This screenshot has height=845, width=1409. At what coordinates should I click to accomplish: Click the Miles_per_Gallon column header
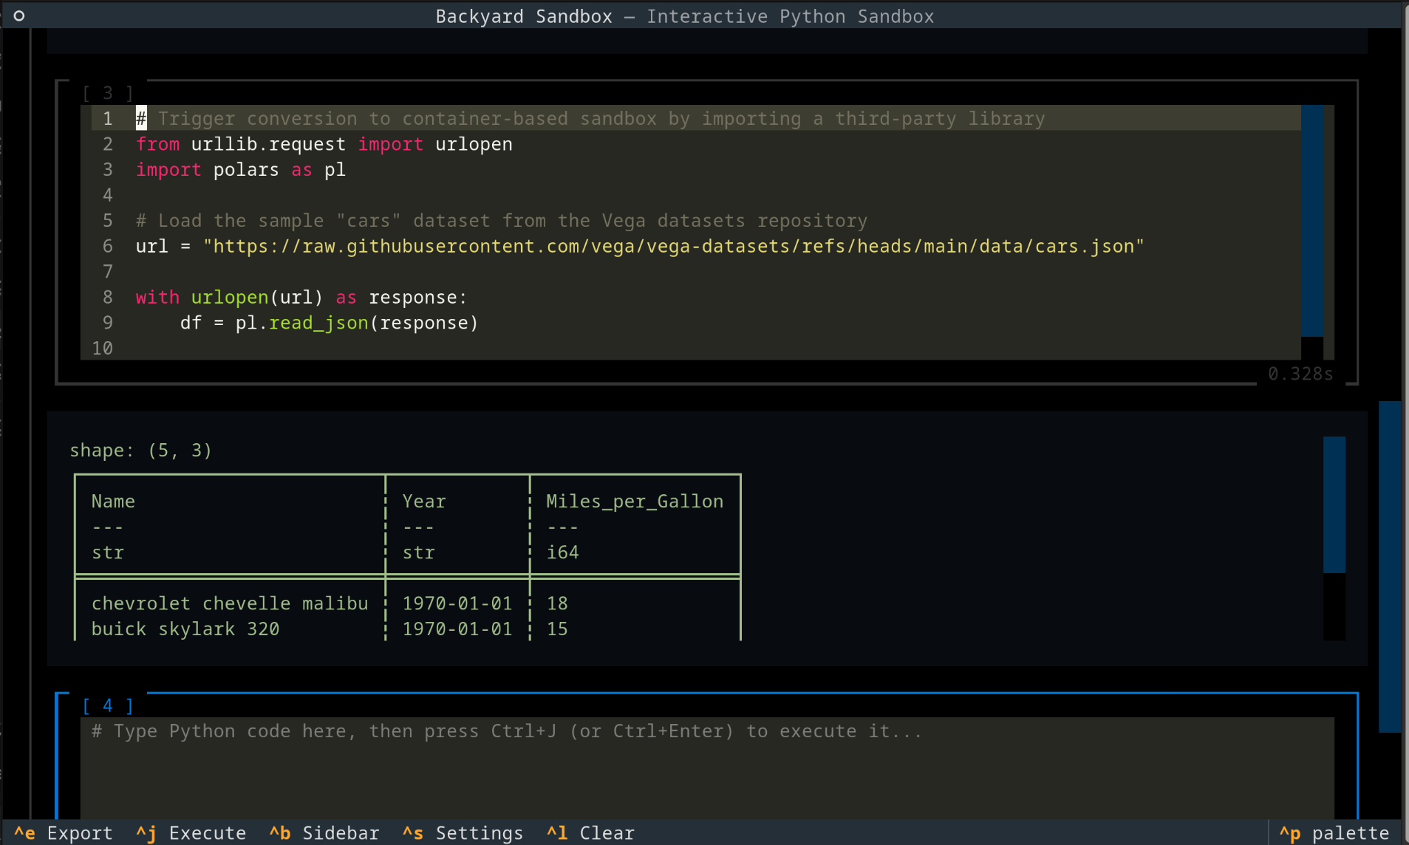tap(635, 502)
